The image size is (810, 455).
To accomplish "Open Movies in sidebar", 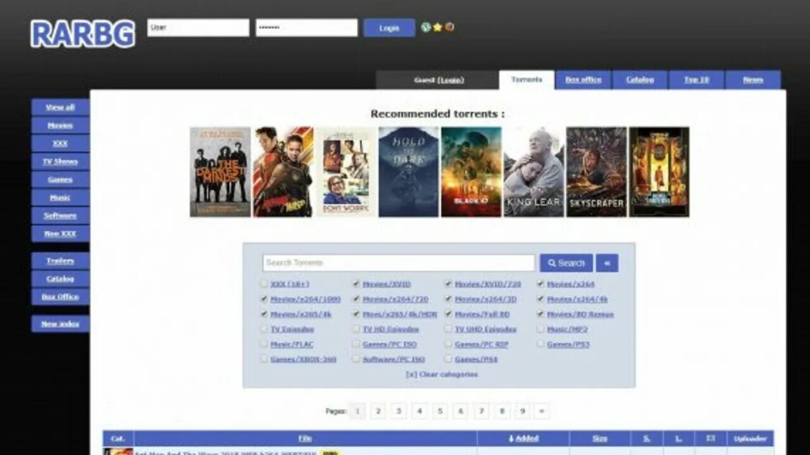I will point(60,125).
